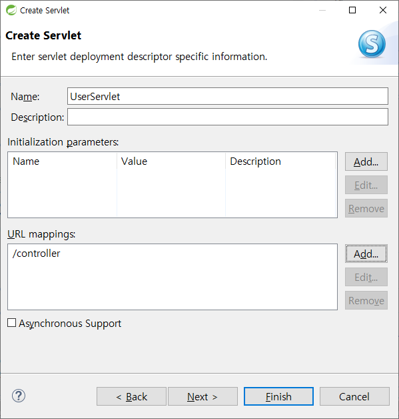
Task: Maximize the Create Servlet window
Action: 352,10
